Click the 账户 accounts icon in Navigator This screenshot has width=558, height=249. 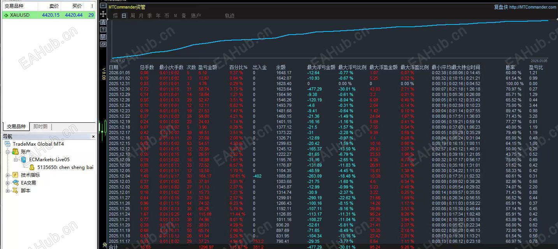pos(15,152)
